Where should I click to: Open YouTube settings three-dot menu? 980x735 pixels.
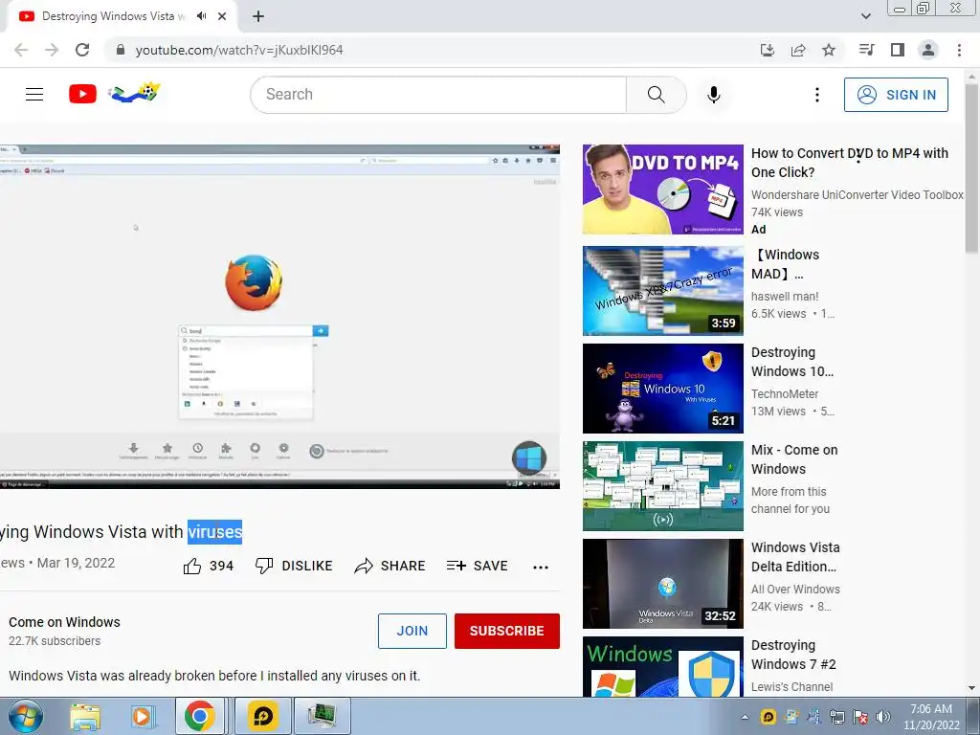817,95
